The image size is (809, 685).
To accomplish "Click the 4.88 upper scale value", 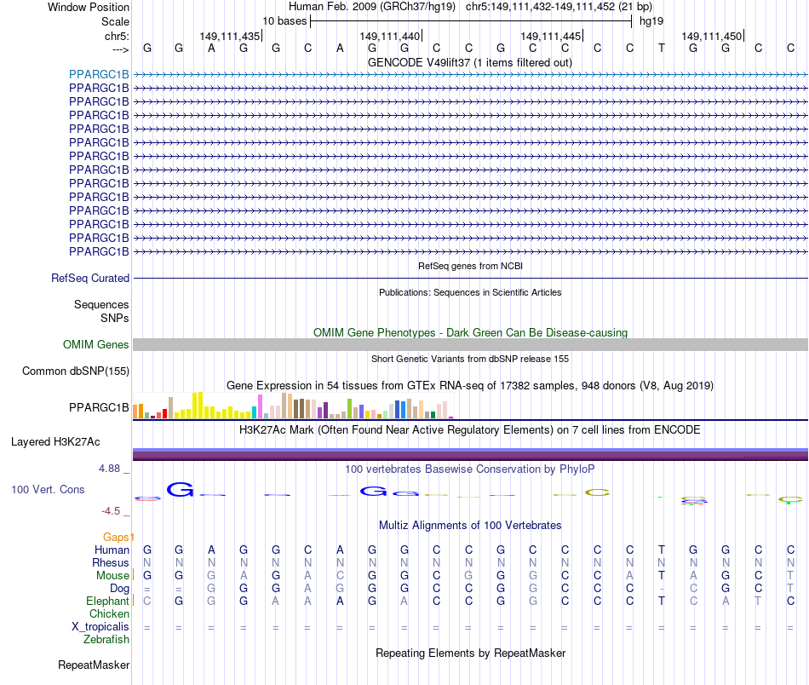I will pyautogui.click(x=109, y=469).
